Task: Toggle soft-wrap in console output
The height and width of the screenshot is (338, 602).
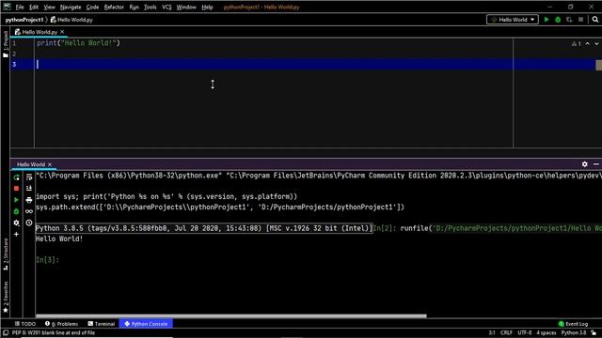Action: 29,177
